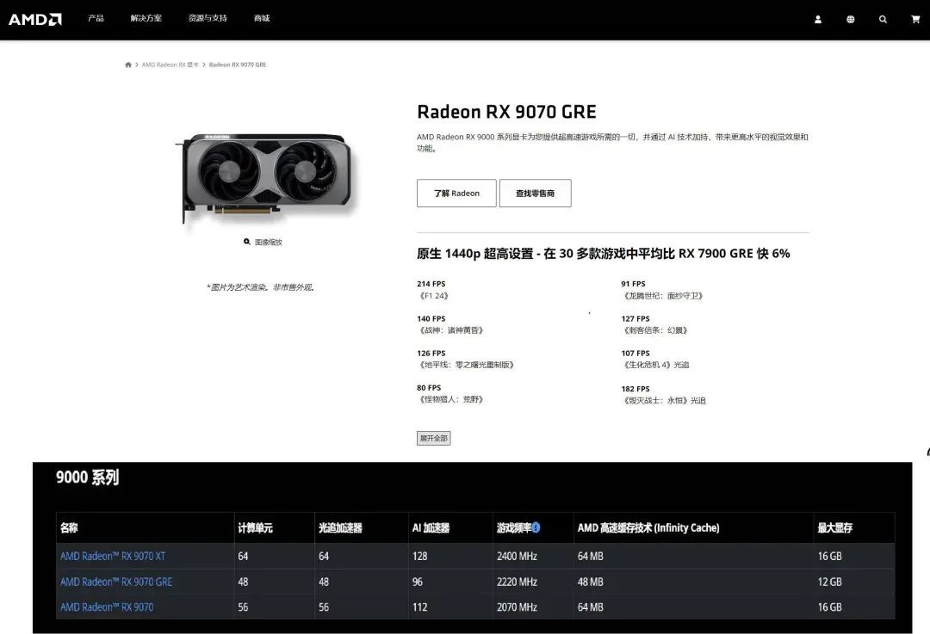Viewport: 930px width, 634px height.
Task: Click the 9000 系列 section heading
Action: [x=87, y=477]
